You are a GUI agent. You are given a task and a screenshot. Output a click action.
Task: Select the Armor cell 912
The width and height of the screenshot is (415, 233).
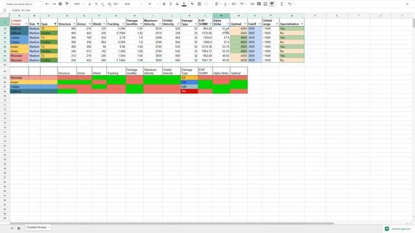pos(84,51)
